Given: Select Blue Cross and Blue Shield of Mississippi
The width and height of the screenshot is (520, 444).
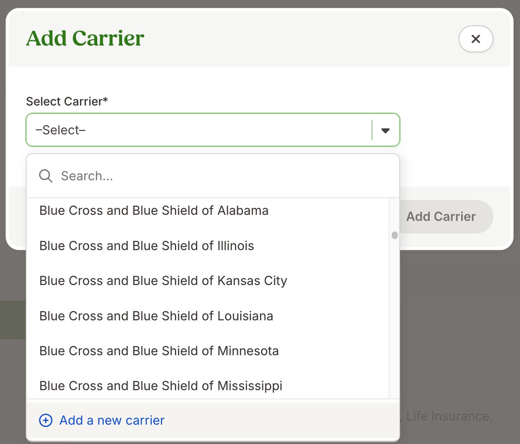Looking at the screenshot, I should click(x=161, y=386).
